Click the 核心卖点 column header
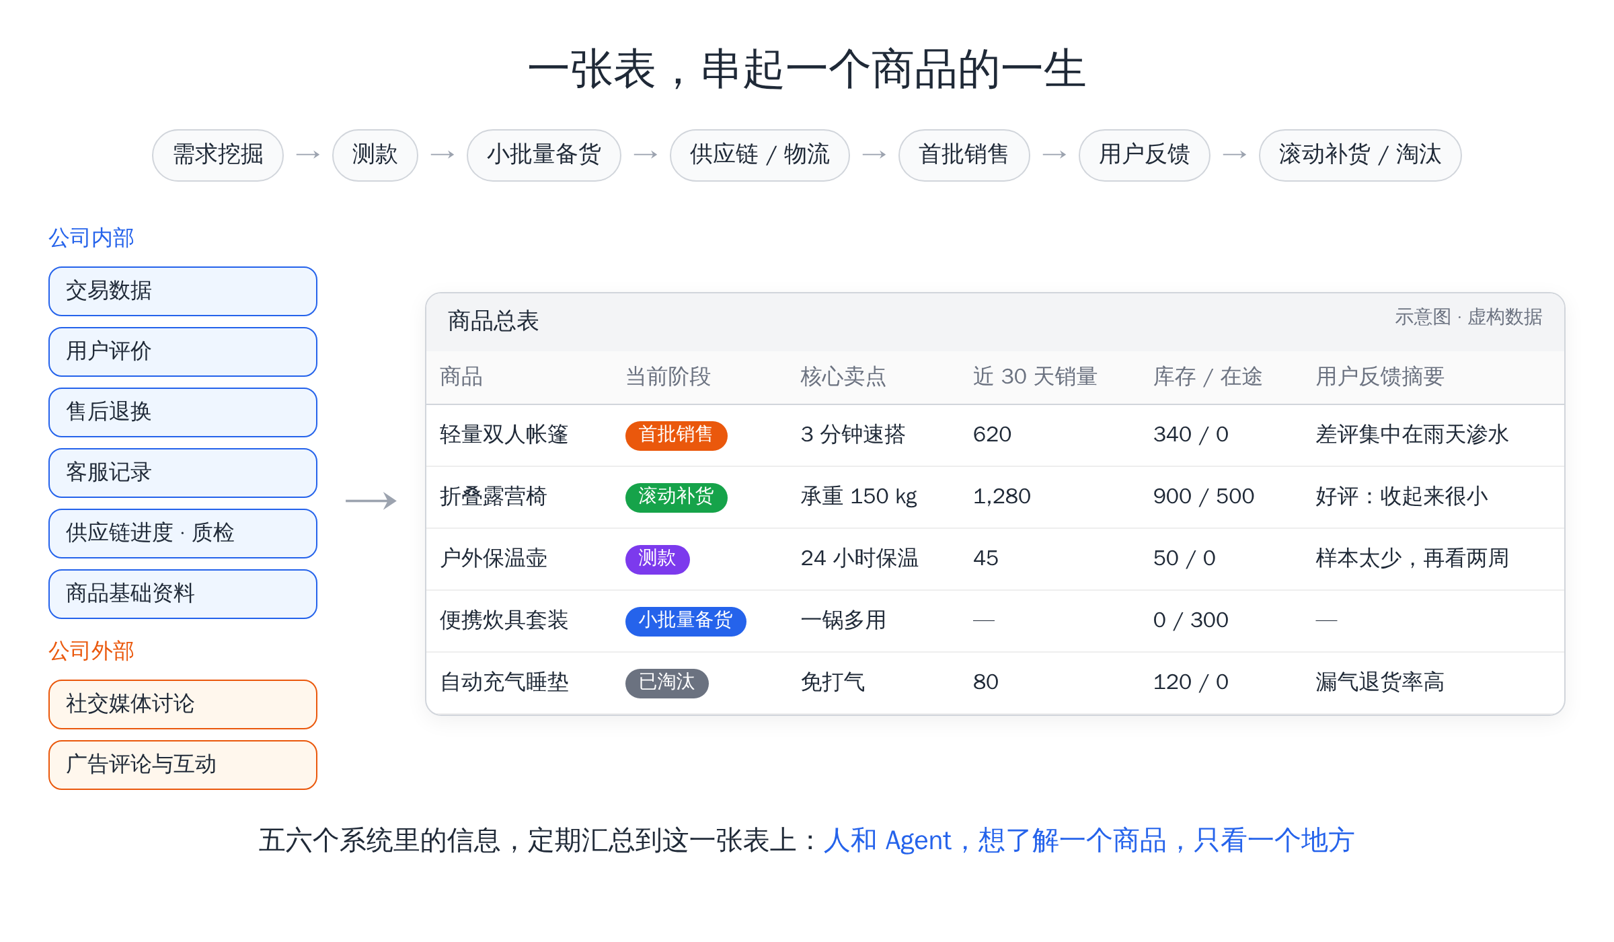 click(843, 377)
